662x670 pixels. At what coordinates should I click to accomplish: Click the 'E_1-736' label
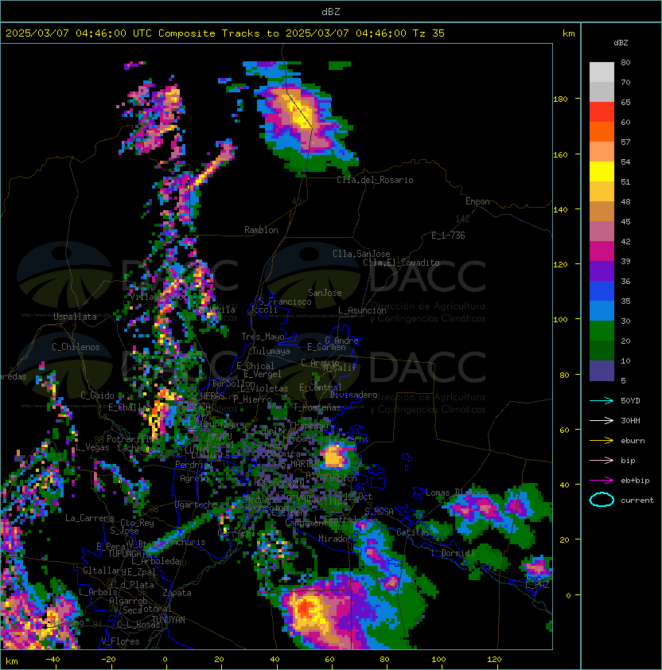pyautogui.click(x=448, y=236)
